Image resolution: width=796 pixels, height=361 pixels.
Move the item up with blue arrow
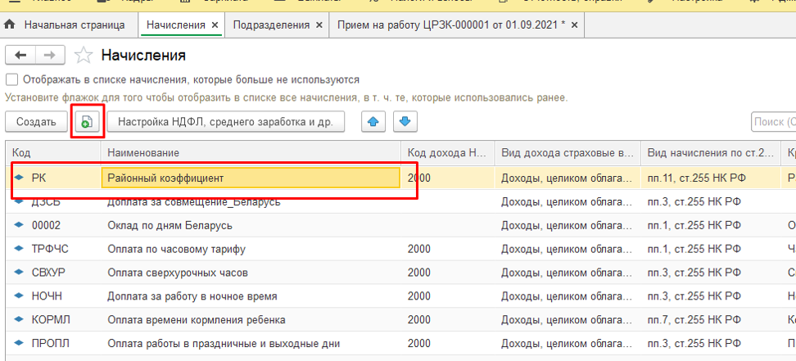pyautogui.click(x=373, y=122)
